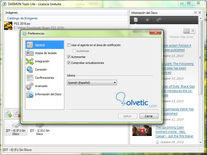Select the General preferences category

point(45,45)
